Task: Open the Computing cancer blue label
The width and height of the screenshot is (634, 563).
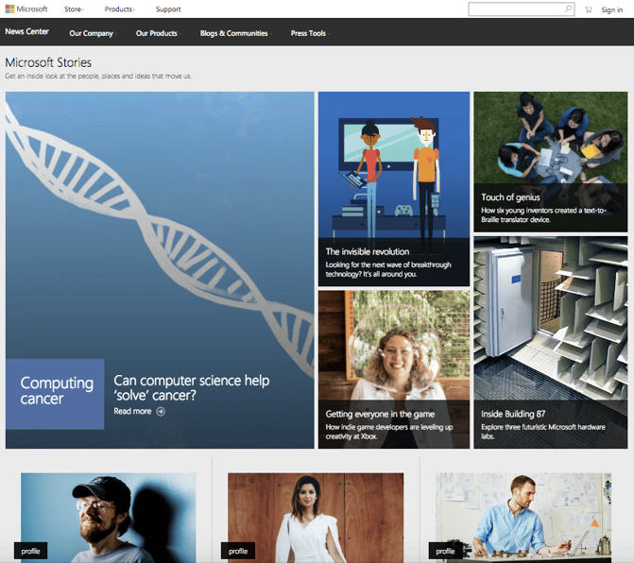Action: tap(57, 391)
